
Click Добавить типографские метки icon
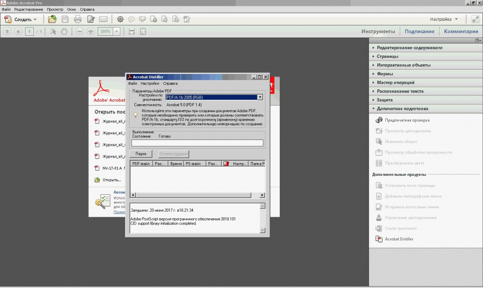tap(379, 196)
